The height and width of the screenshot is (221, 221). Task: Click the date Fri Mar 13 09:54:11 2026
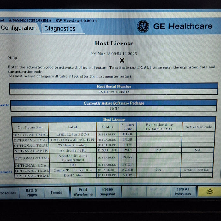114,54
